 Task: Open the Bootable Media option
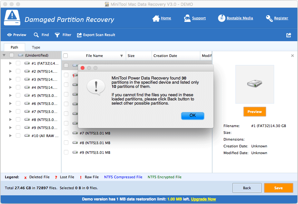click(221, 18)
